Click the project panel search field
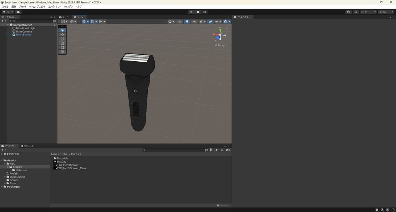This screenshot has width=396, height=212. (x=173, y=150)
